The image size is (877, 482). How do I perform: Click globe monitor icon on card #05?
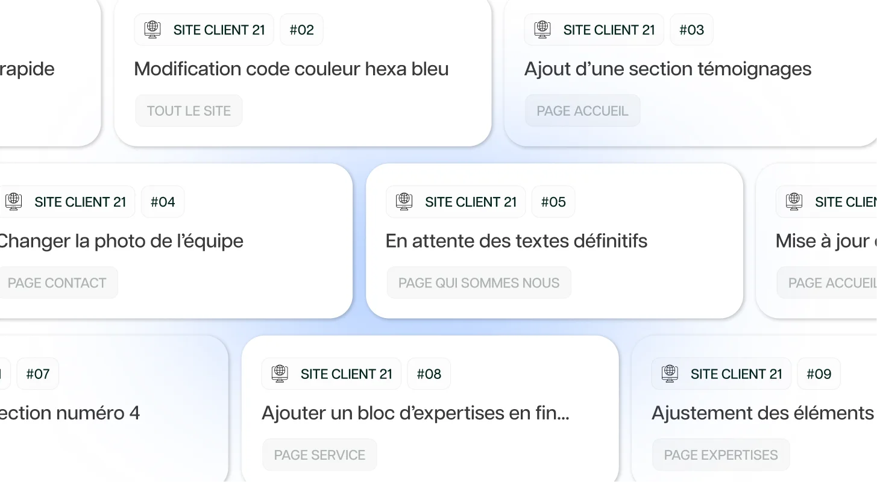click(x=404, y=202)
